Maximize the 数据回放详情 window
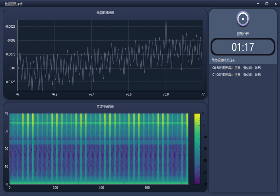The image size is (280, 196). click(x=267, y=4)
